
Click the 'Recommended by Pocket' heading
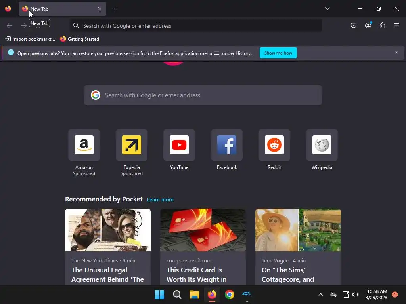(103, 199)
